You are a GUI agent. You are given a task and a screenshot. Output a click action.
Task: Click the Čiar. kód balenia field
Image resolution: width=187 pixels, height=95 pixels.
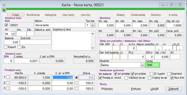(x=113, y=57)
